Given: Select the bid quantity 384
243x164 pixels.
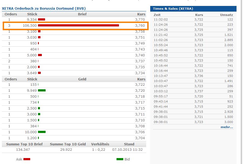Looking at the screenshot, I should click(33, 126).
